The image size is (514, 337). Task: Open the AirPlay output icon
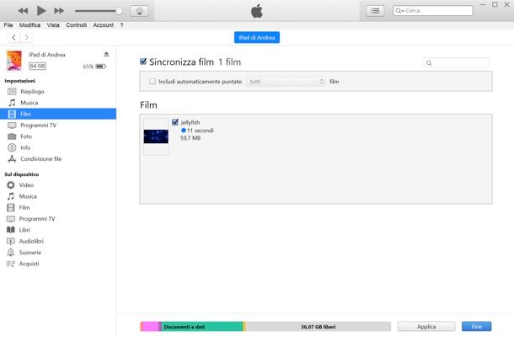point(139,11)
